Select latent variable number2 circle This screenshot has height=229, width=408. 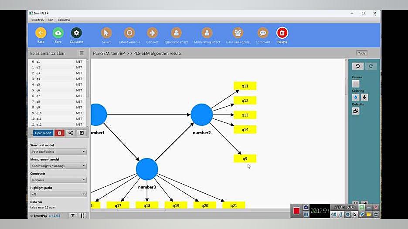tap(202, 114)
